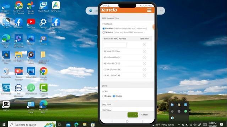Tap the phone's recent apps button

tap(112, 121)
